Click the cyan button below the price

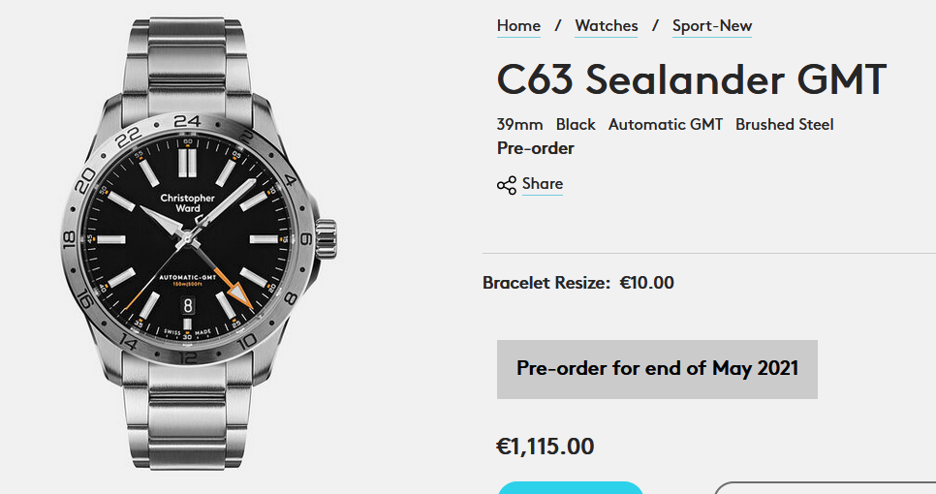570,487
